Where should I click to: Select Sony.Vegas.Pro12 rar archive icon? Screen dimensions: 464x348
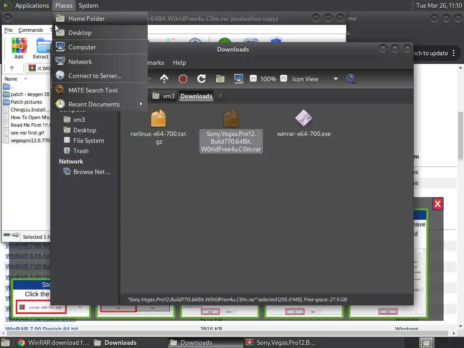coord(231,118)
